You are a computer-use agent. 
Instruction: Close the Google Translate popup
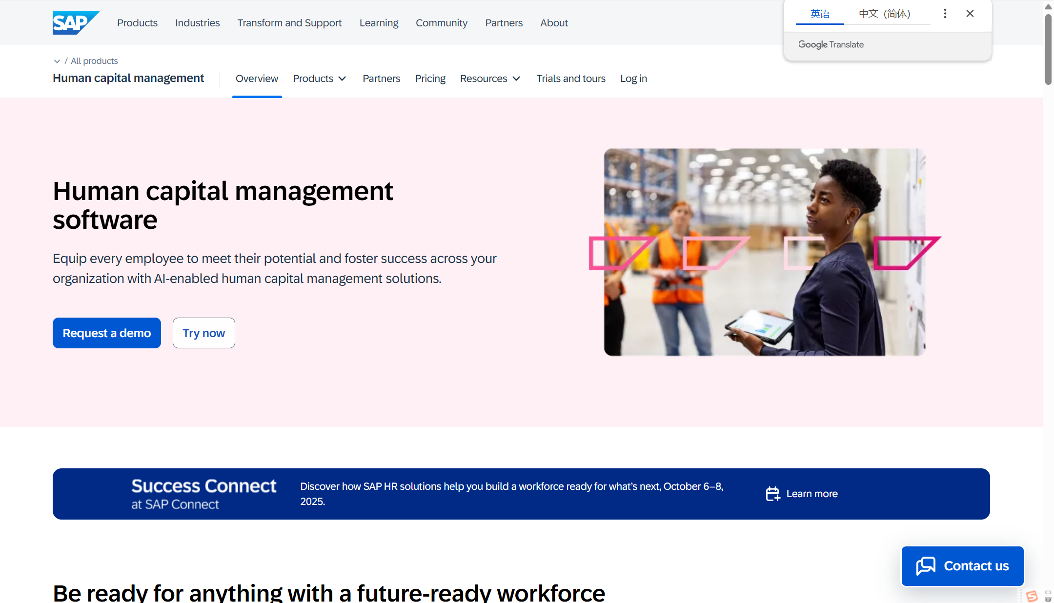coord(970,14)
